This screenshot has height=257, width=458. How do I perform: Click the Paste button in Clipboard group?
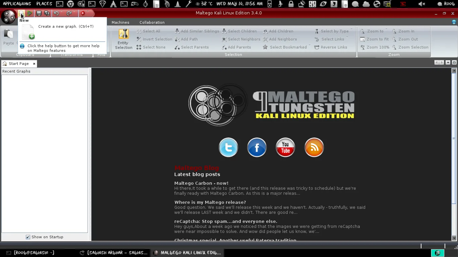pyautogui.click(x=8, y=37)
